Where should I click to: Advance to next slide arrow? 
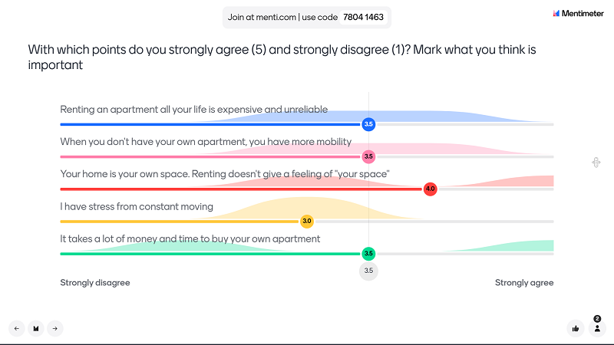(x=54, y=329)
